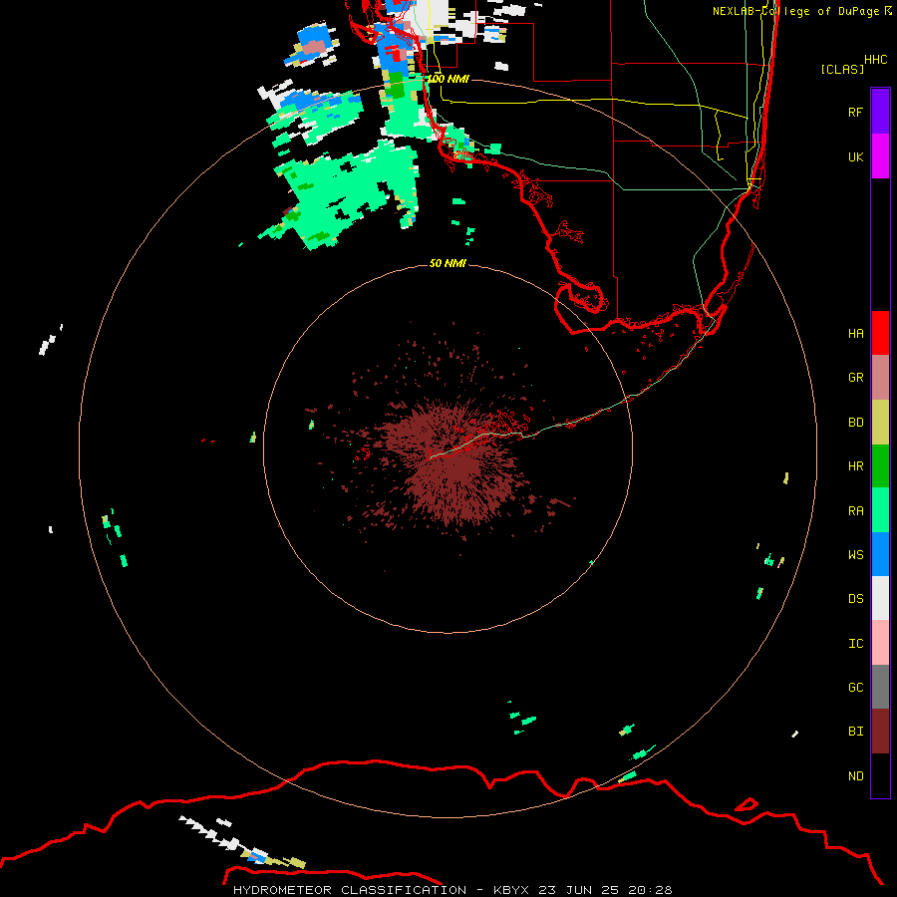This screenshot has width=897, height=897.
Task: Click the 20:28 timestamp
Action: pyautogui.click(x=650, y=890)
